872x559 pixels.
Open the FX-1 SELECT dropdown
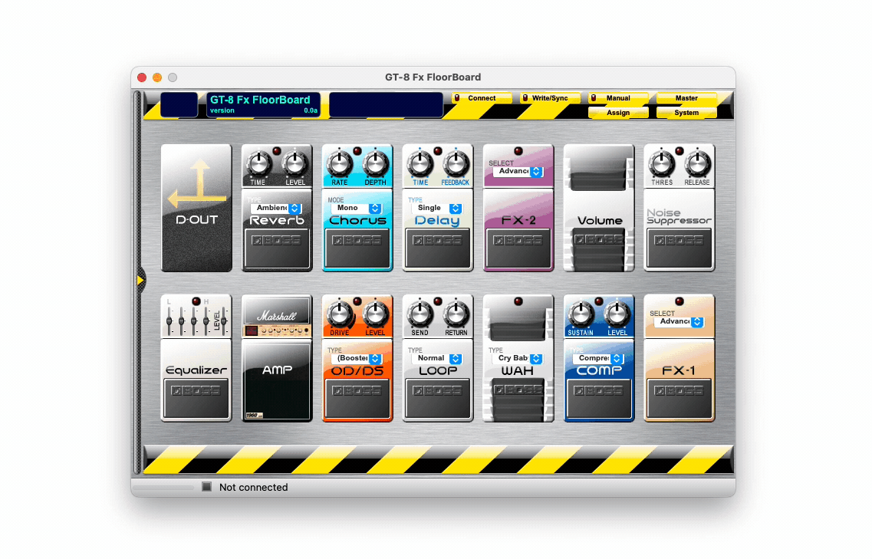[x=679, y=321]
